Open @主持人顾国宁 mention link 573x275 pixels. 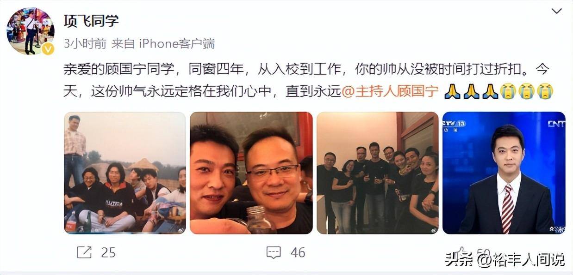pos(390,91)
